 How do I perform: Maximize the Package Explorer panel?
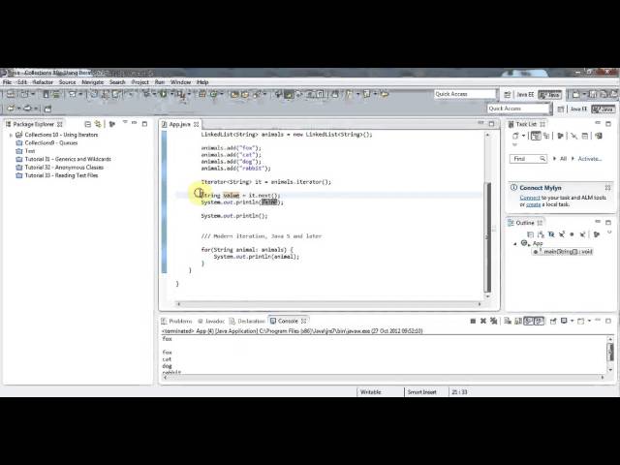coord(144,124)
